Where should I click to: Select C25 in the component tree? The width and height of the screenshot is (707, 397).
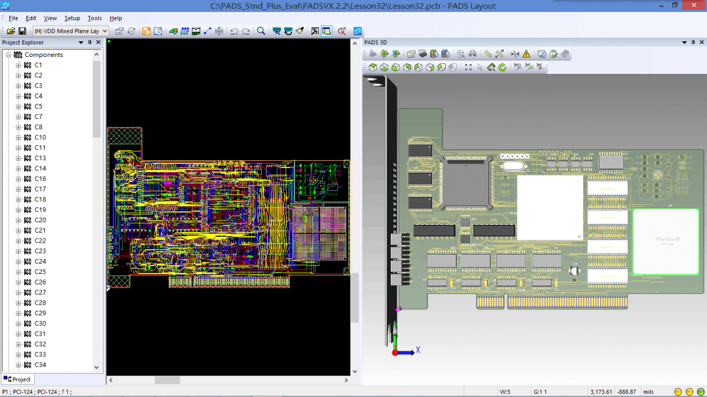(41, 271)
